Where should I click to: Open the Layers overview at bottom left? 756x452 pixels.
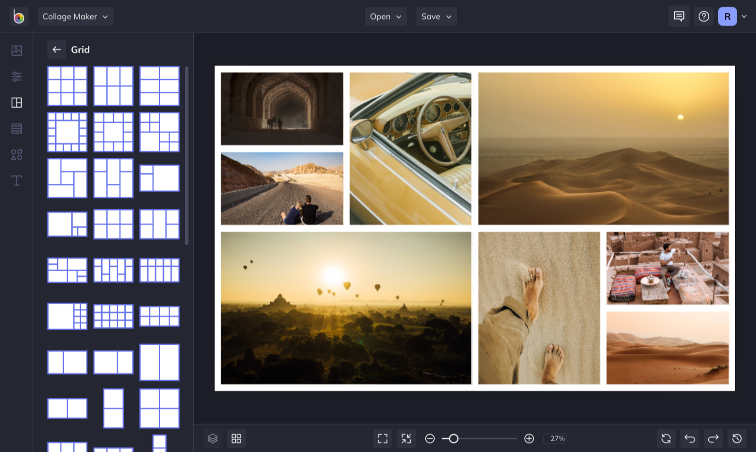tap(213, 438)
